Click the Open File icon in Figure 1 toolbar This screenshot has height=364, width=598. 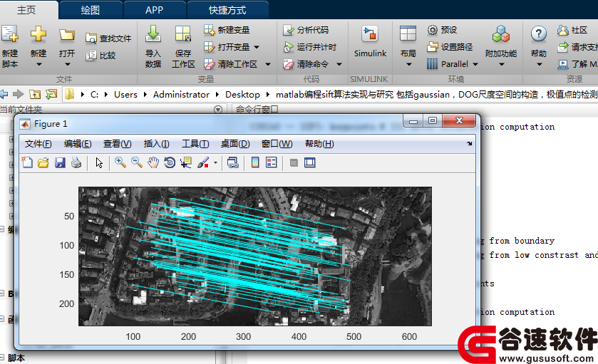(43, 162)
